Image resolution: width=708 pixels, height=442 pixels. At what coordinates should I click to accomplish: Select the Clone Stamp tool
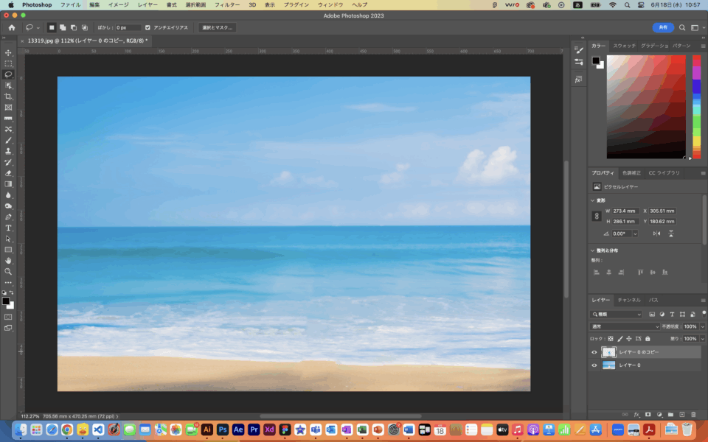pyautogui.click(x=8, y=151)
